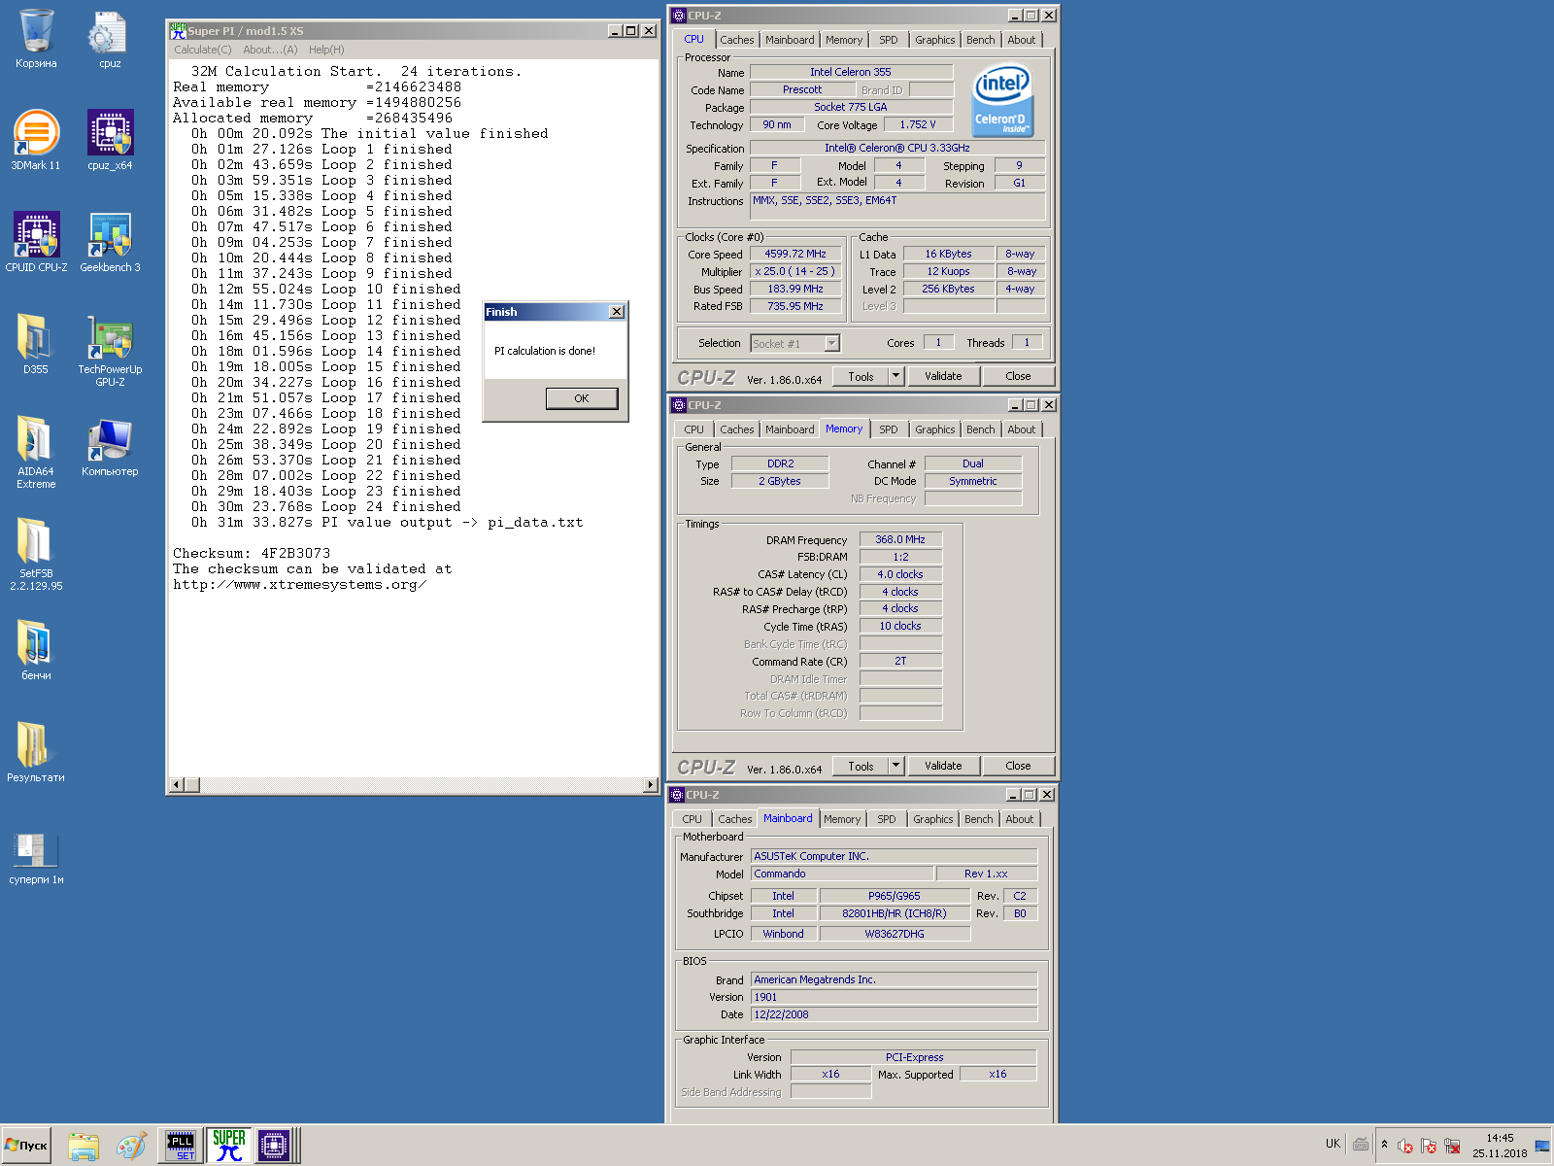Image resolution: width=1554 pixels, height=1166 pixels.
Task: Open the cpuz desktop icon
Action: tap(110, 39)
